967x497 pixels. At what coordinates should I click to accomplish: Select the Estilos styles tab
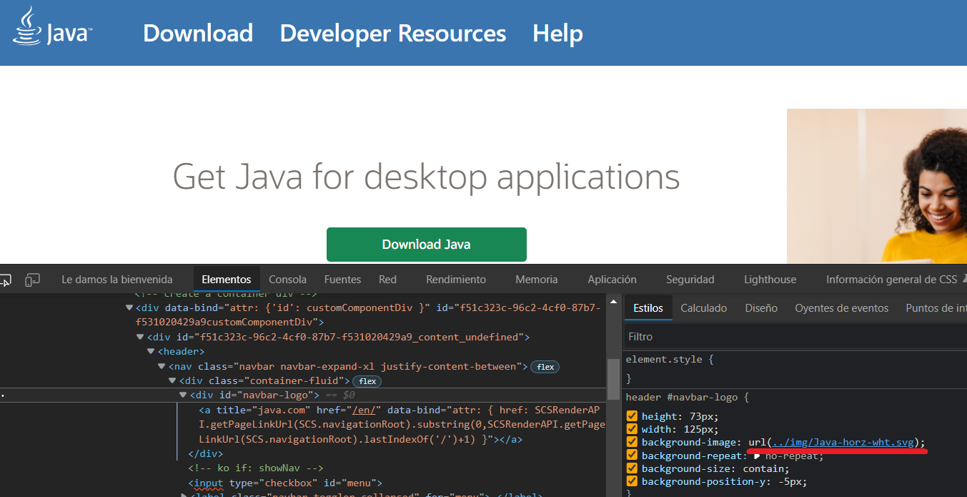648,308
